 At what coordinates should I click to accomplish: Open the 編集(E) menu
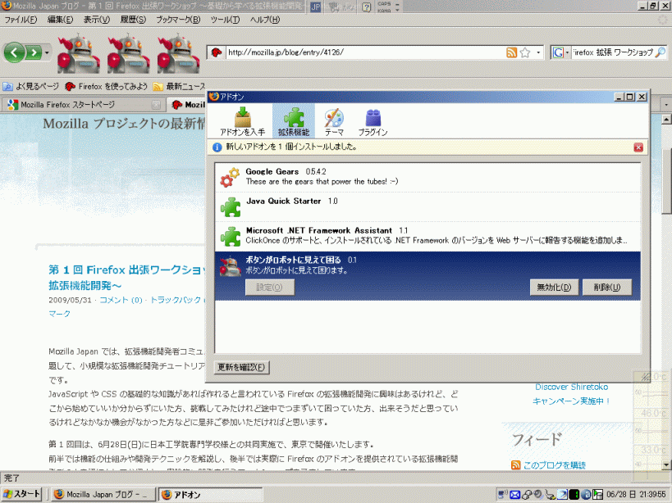pyautogui.click(x=60, y=20)
